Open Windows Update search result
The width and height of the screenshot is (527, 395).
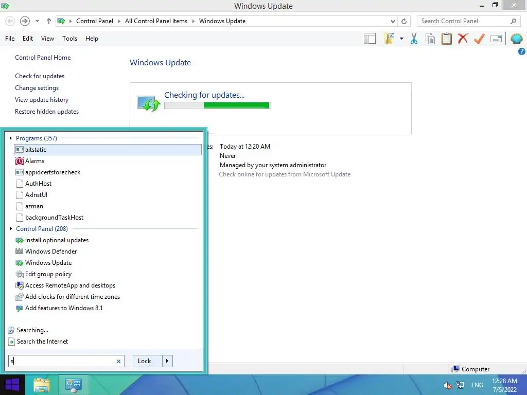(x=108, y=263)
